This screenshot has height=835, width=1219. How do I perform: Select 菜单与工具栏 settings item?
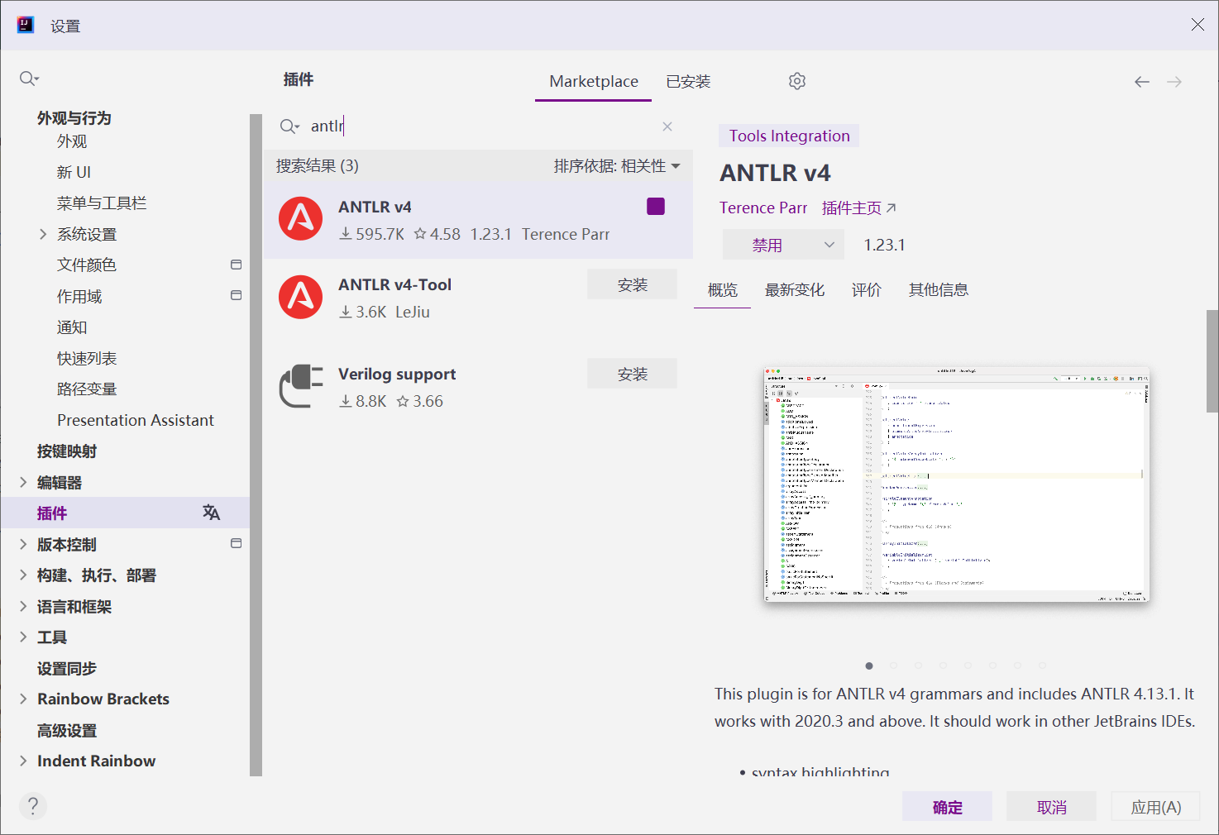(102, 203)
